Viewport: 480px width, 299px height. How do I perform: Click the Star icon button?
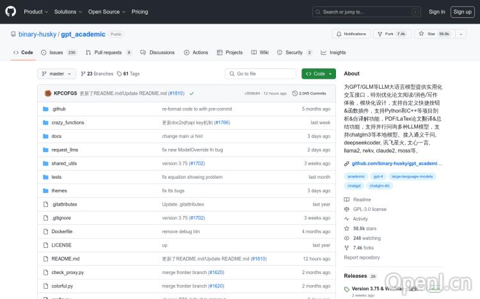421,34
